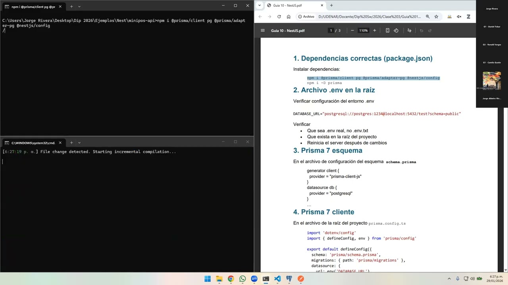
Task: Open new tab dropdown in bottom cmd window
Action: 79,142
